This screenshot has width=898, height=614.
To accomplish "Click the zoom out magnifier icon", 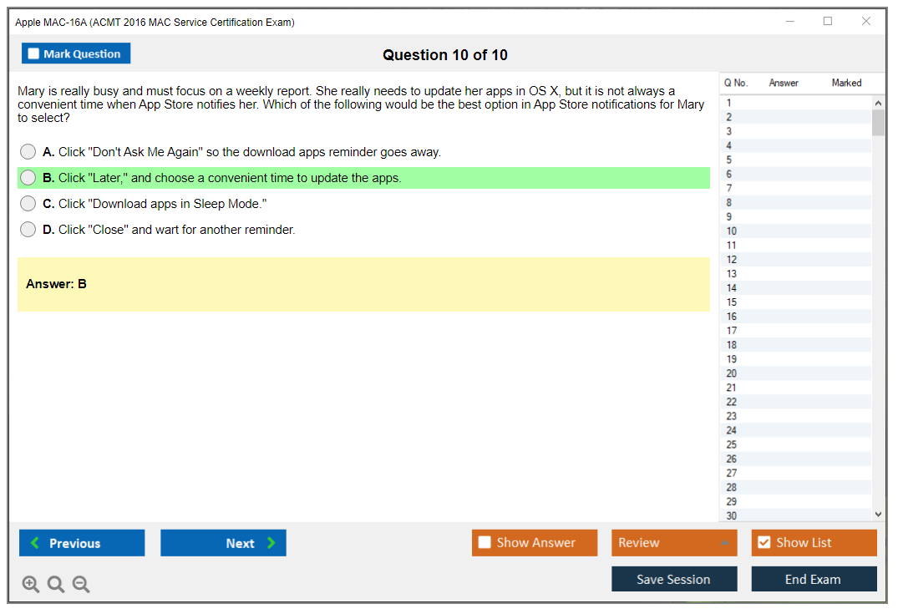I will (81, 585).
